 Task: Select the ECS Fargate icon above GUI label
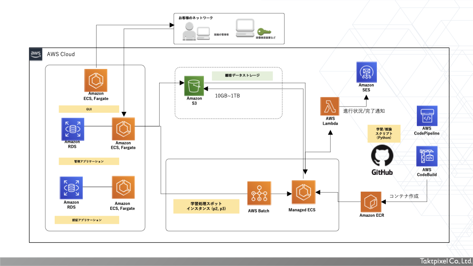pos(96,80)
